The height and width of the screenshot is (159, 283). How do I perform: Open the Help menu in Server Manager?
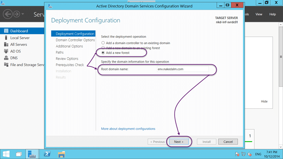272,14
